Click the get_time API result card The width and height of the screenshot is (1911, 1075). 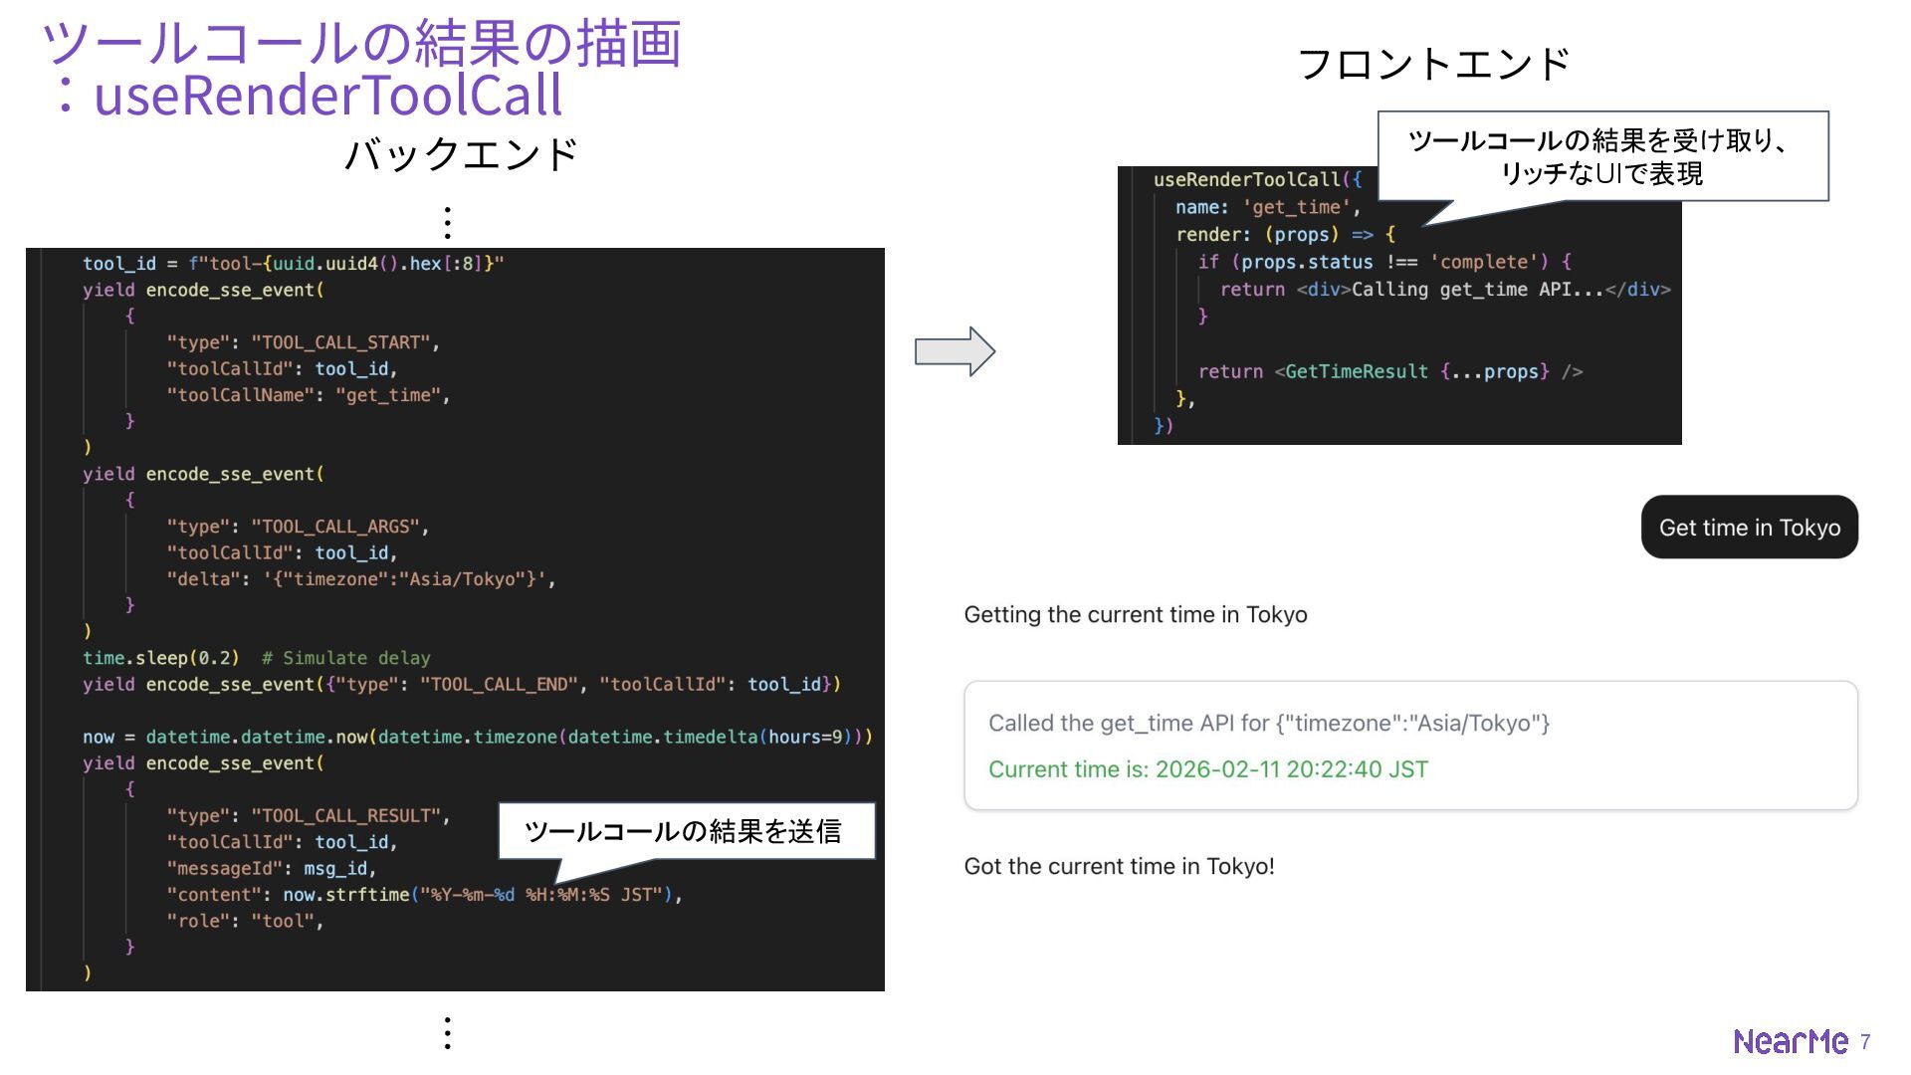click(x=1409, y=746)
